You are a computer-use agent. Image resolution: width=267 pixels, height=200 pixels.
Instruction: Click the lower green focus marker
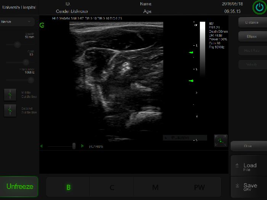[191, 81]
